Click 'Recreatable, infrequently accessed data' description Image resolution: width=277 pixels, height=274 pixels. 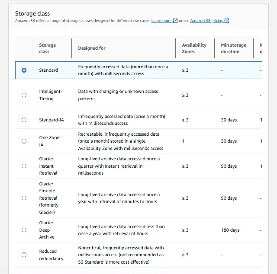[x=120, y=141]
